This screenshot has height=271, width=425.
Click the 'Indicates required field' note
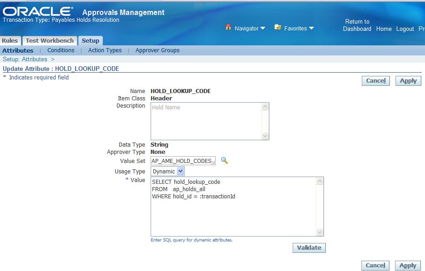coord(39,77)
